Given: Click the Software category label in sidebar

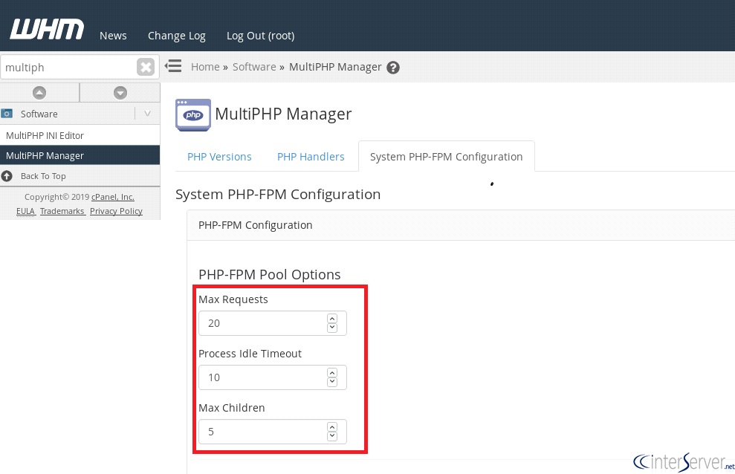Looking at the screenshot, I should pyautogui.click(x=39, y=114).
